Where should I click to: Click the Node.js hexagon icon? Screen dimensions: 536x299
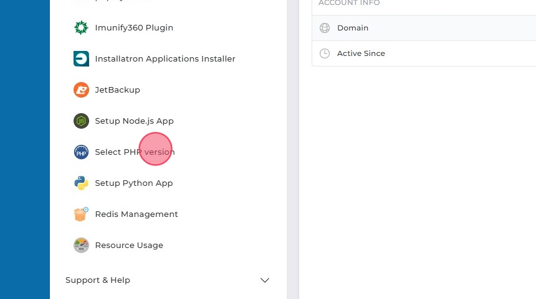pos(81,121)
